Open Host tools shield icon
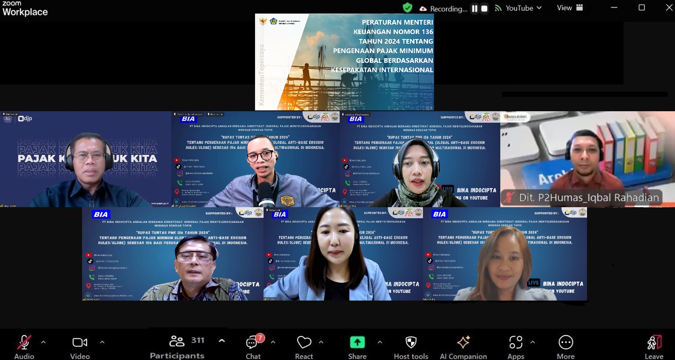Screen dimensions: 675x360 pos(411,342)
